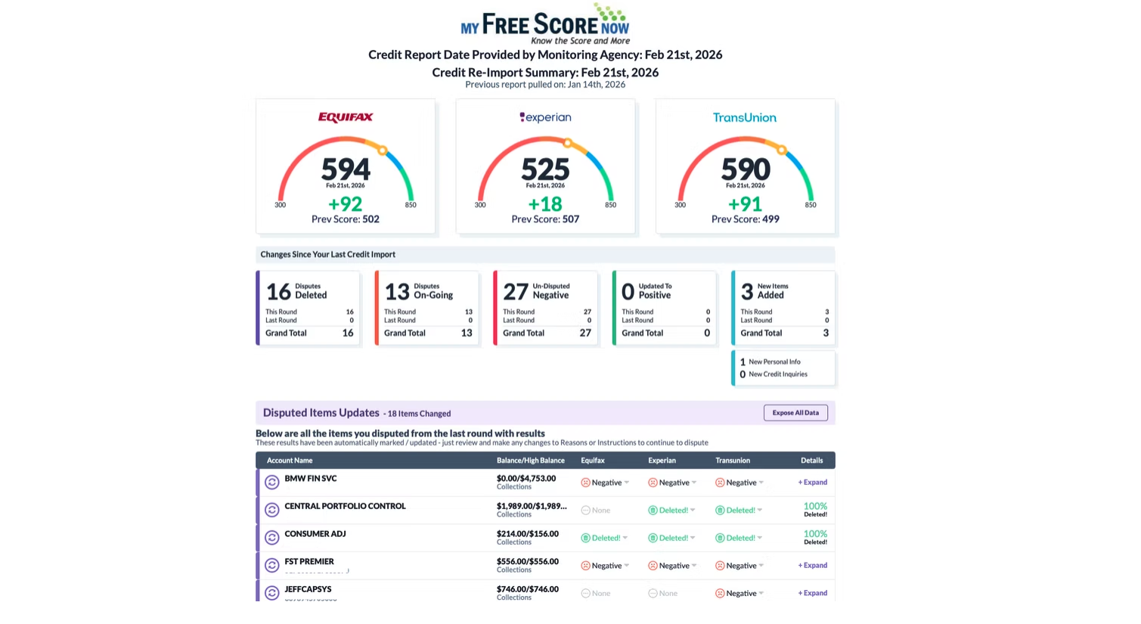This screenshot has width=1141, height=624.
Task: Click the Transunion column header
Action: (x=733, y=461)
